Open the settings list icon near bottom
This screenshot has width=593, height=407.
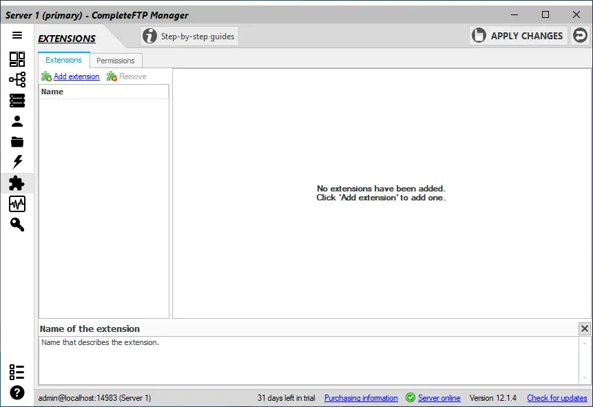pos(17,372)
